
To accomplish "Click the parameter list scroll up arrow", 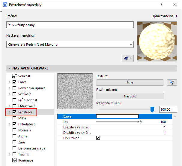I will tap(175, 116).
